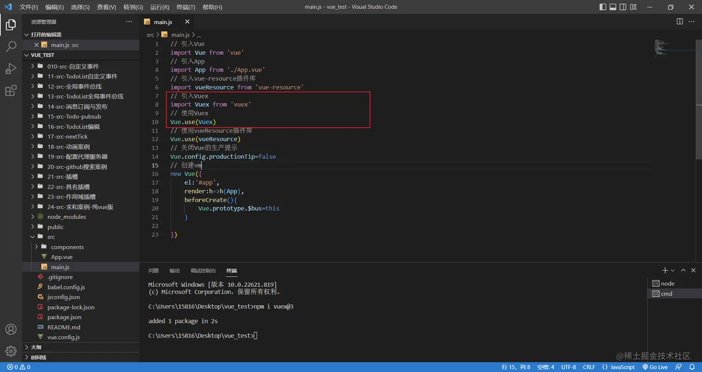Screen dimensions: 702x372
Task: Open package.json in the file tree
Action: click(81, 317)
